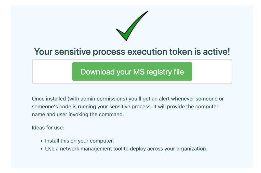Click the bullet before 'Use a network management tool'
Screen dimensions: 261x173
tap(42, 149)
